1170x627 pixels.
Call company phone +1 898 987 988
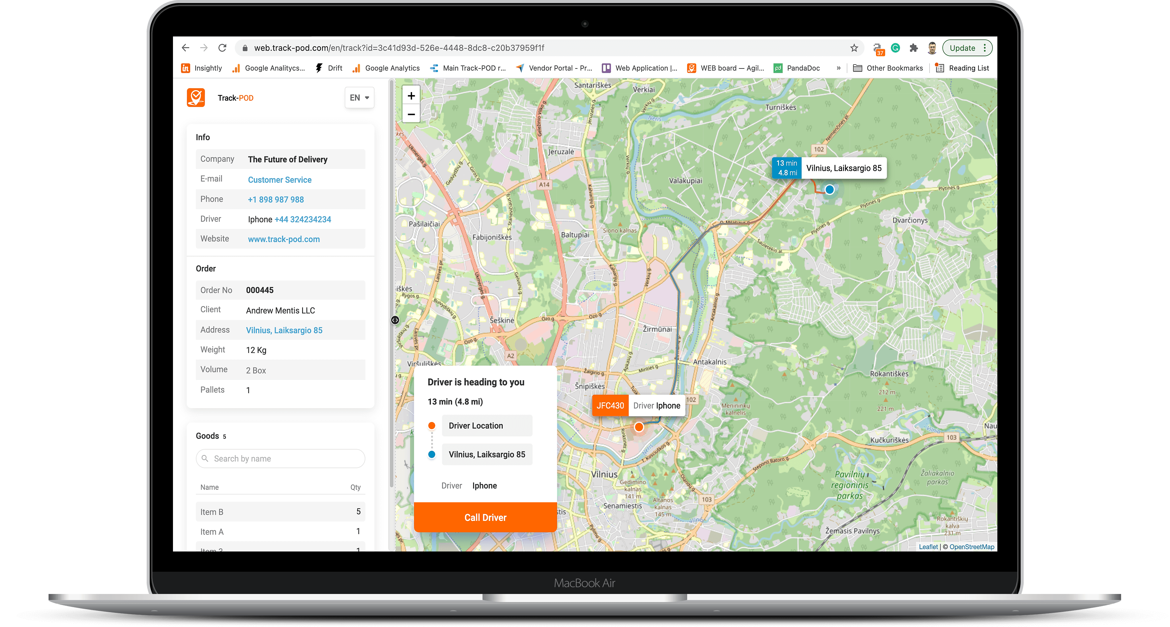pyautogui.click(x=276, y=199)
